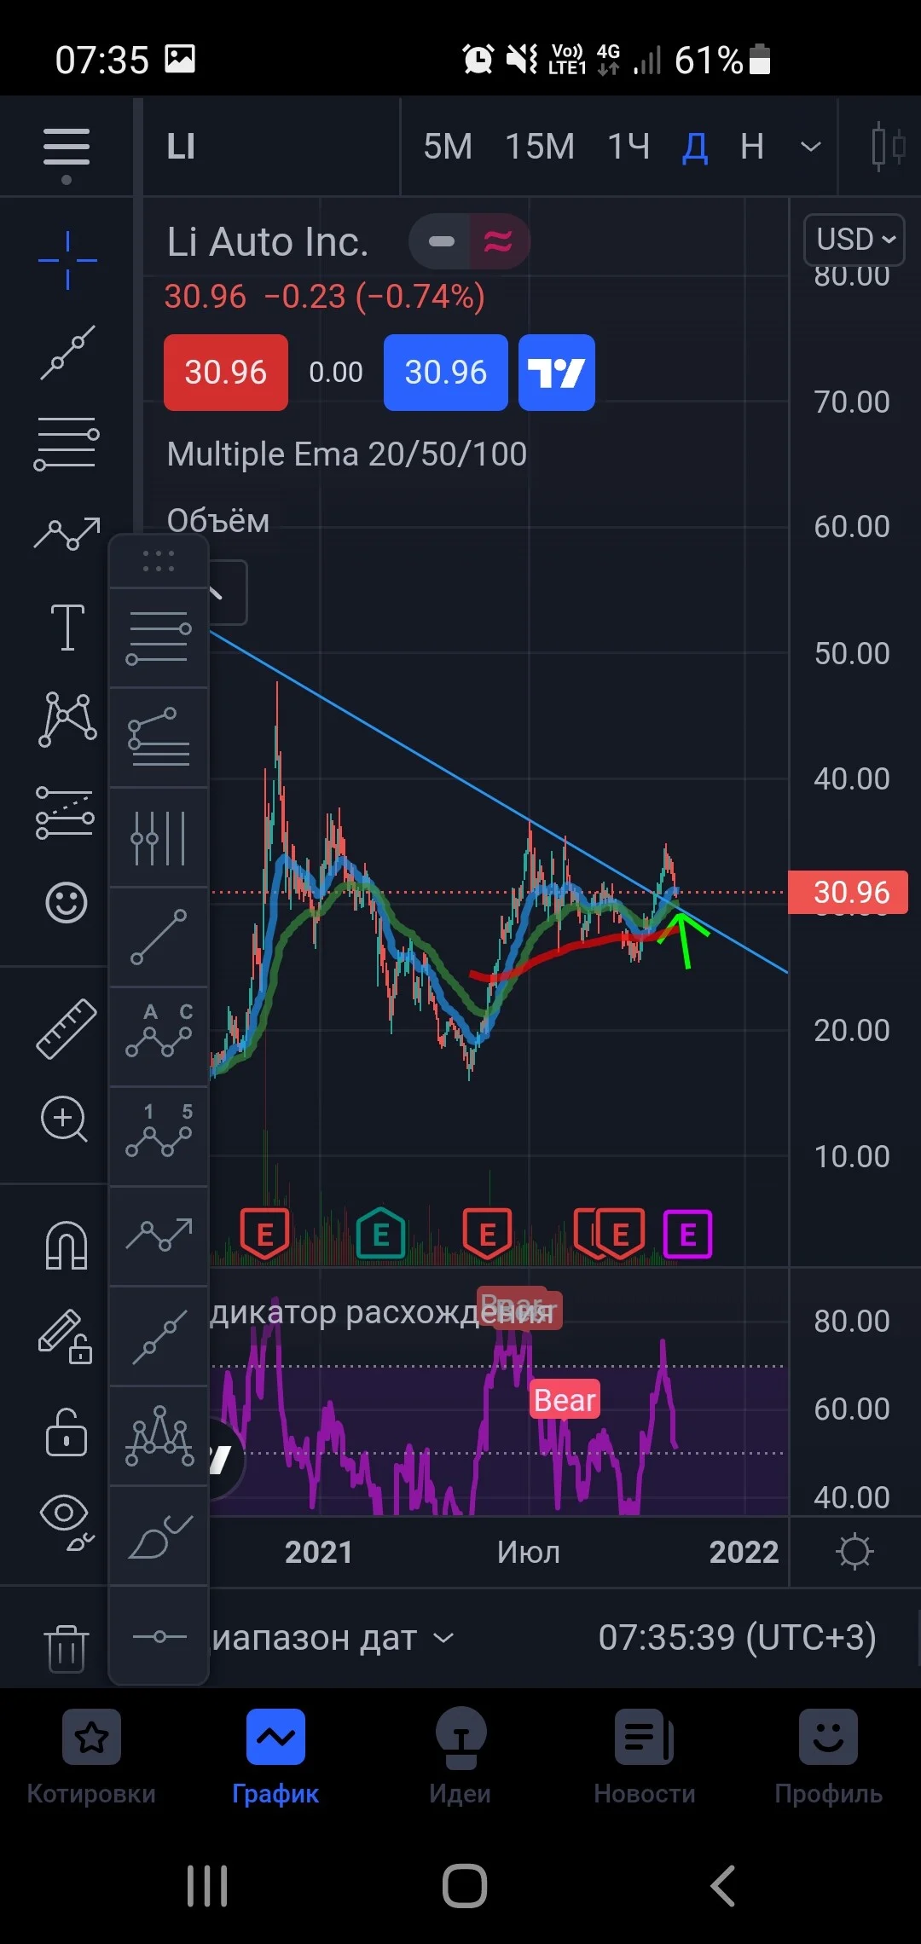Tap the Android home button
This screenshot has width=921, height=1944.
[x=465, y=1886]
